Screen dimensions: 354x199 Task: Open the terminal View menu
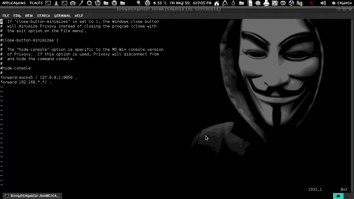29,16
